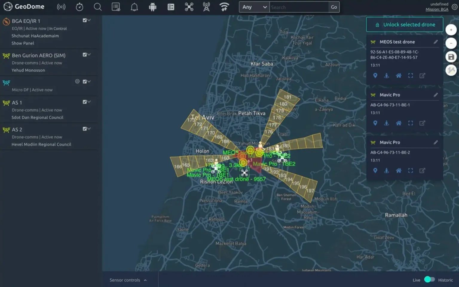Focus frame on Mavic Pro BE-1

tap(411, 123)
